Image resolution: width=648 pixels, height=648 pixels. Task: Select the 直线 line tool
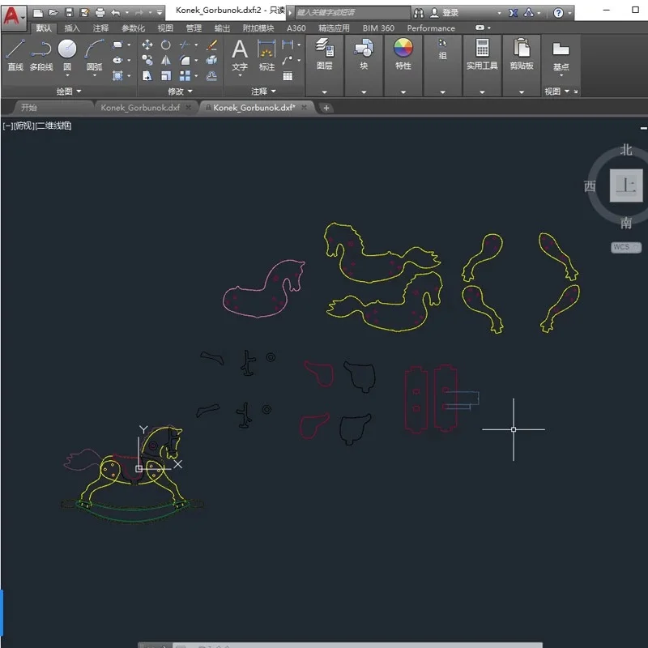tap(15, 55)
